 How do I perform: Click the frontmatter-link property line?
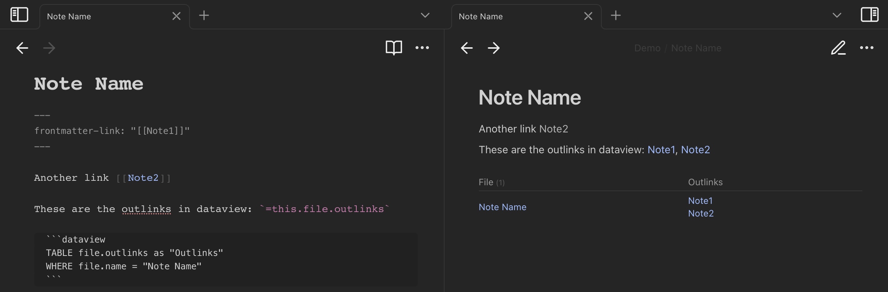point(112,131)
